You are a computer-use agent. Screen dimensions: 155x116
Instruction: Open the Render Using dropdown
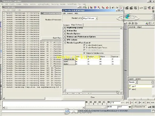(x=97, y=18)
